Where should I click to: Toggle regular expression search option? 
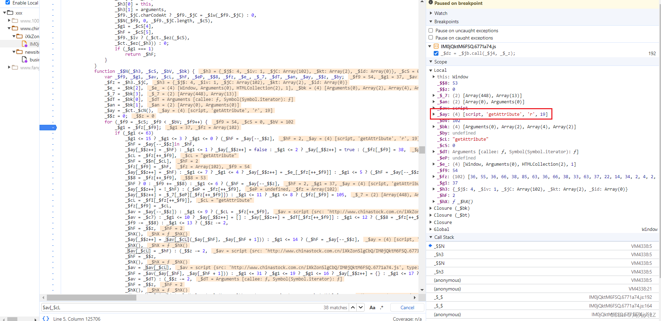click(382, 307)
